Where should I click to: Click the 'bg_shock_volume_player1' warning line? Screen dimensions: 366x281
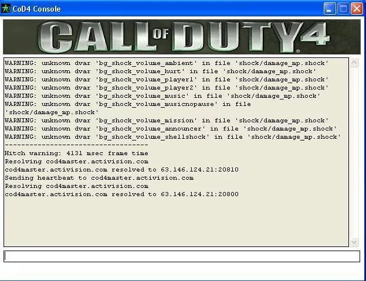point(167,80)
